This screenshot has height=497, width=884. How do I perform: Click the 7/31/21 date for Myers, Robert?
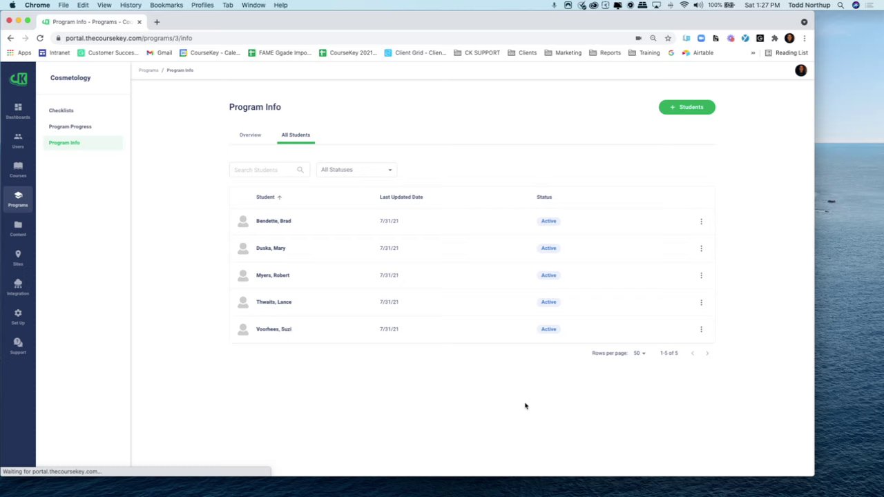pos(389,275)
